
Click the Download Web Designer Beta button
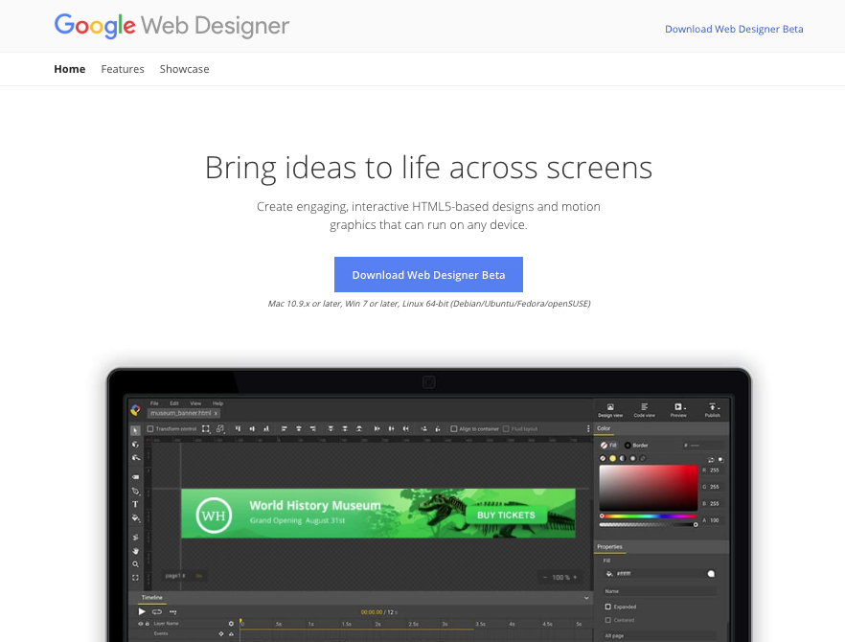pos(428,274)
